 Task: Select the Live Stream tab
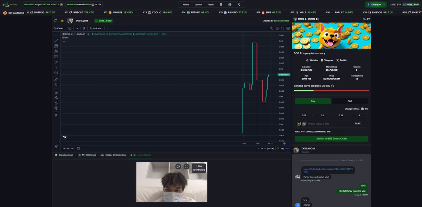tap(141, 155)
